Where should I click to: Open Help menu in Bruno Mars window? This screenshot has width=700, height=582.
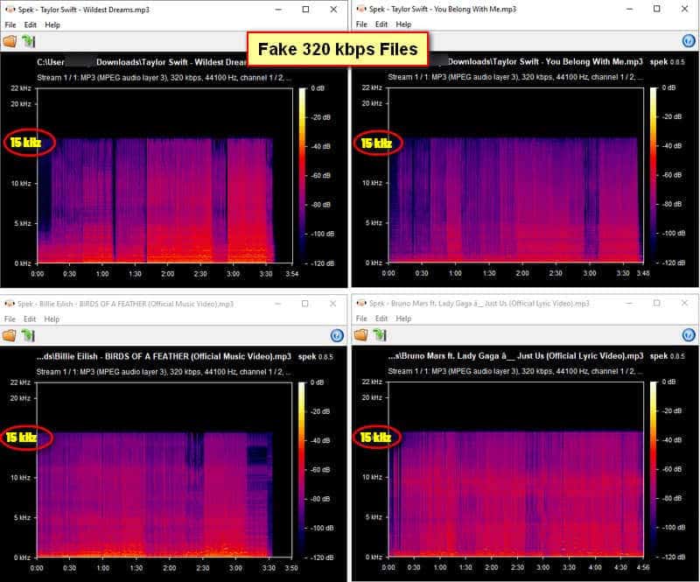click(403, 319)
